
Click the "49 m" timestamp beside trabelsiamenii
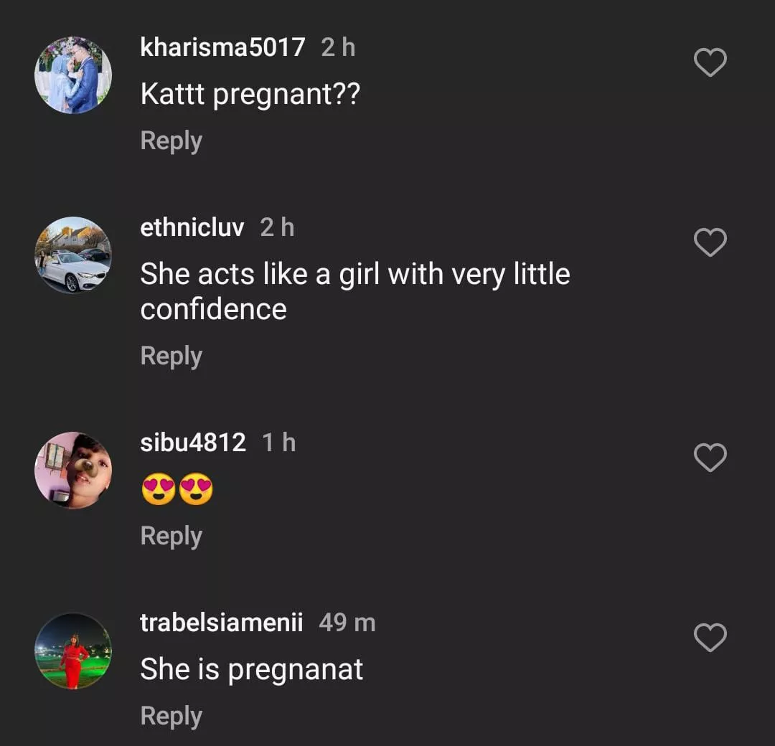point(347,623)
